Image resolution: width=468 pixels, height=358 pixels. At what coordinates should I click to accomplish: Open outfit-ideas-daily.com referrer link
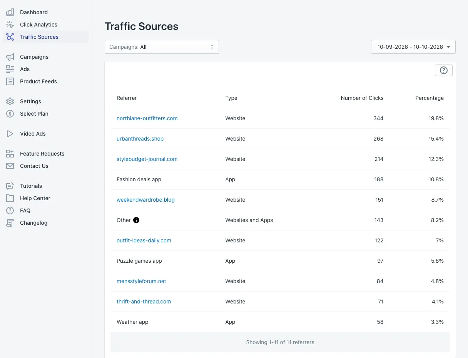click(x=144, y=240)
